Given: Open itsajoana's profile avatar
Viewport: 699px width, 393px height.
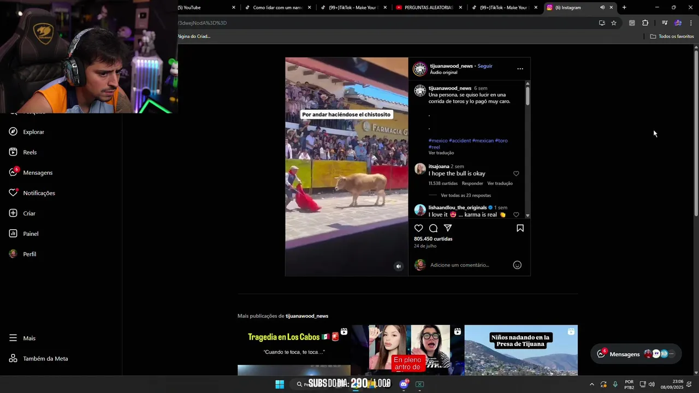Looking at the screenshot, I should pos(420,169).
